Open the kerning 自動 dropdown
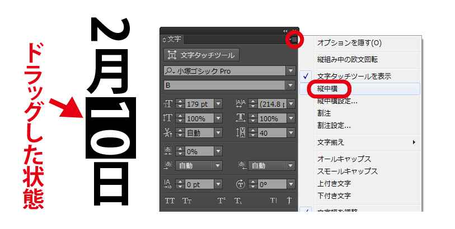The width and height of the screenshot is (455, 229). [218, 132]
